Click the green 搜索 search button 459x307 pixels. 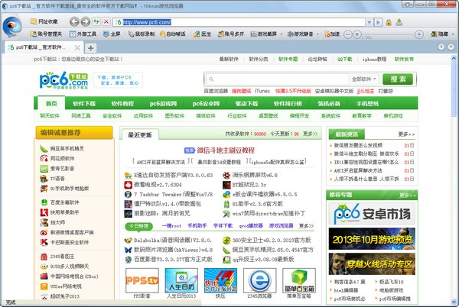tap(398, 79)
